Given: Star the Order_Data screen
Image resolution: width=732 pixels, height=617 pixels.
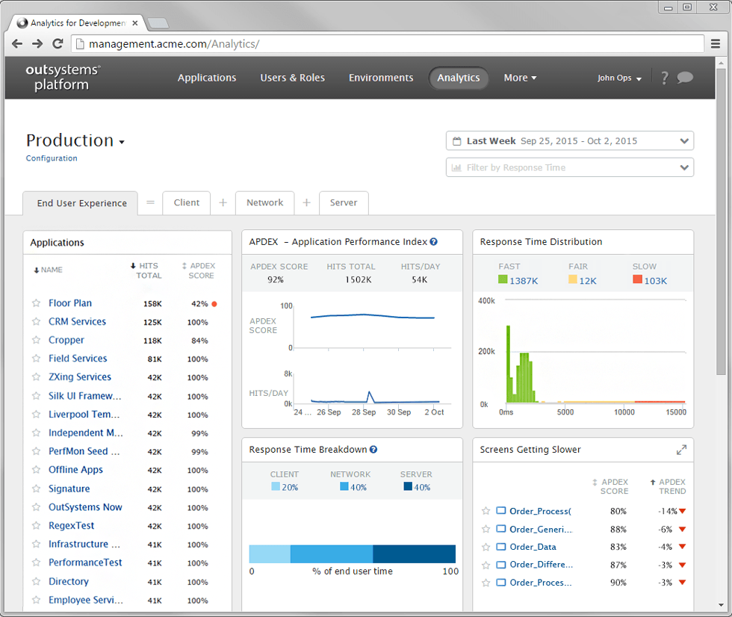Looking at the screenshot, I should (x=486, y=547).
